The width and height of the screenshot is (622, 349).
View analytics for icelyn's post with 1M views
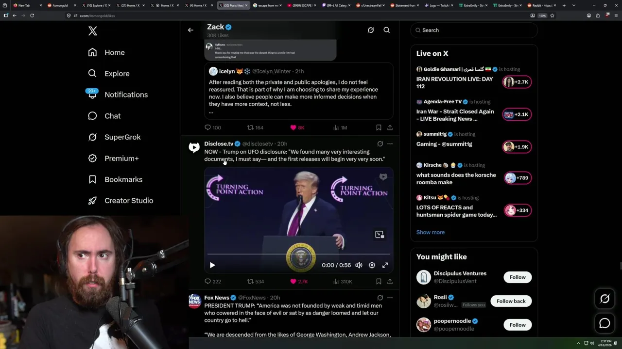pos(340,127)
